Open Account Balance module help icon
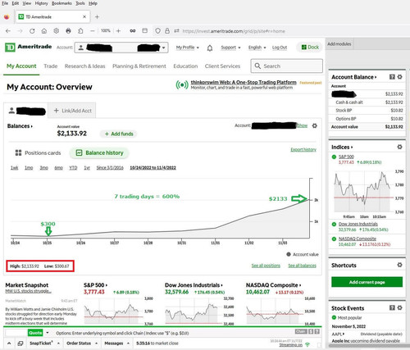 point(392,77)
